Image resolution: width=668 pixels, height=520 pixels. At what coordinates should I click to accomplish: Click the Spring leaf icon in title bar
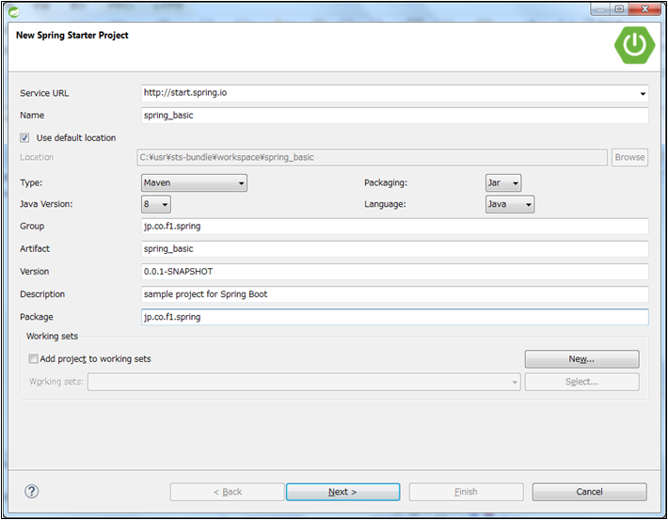pyautogui.click(x=13, y=9)
